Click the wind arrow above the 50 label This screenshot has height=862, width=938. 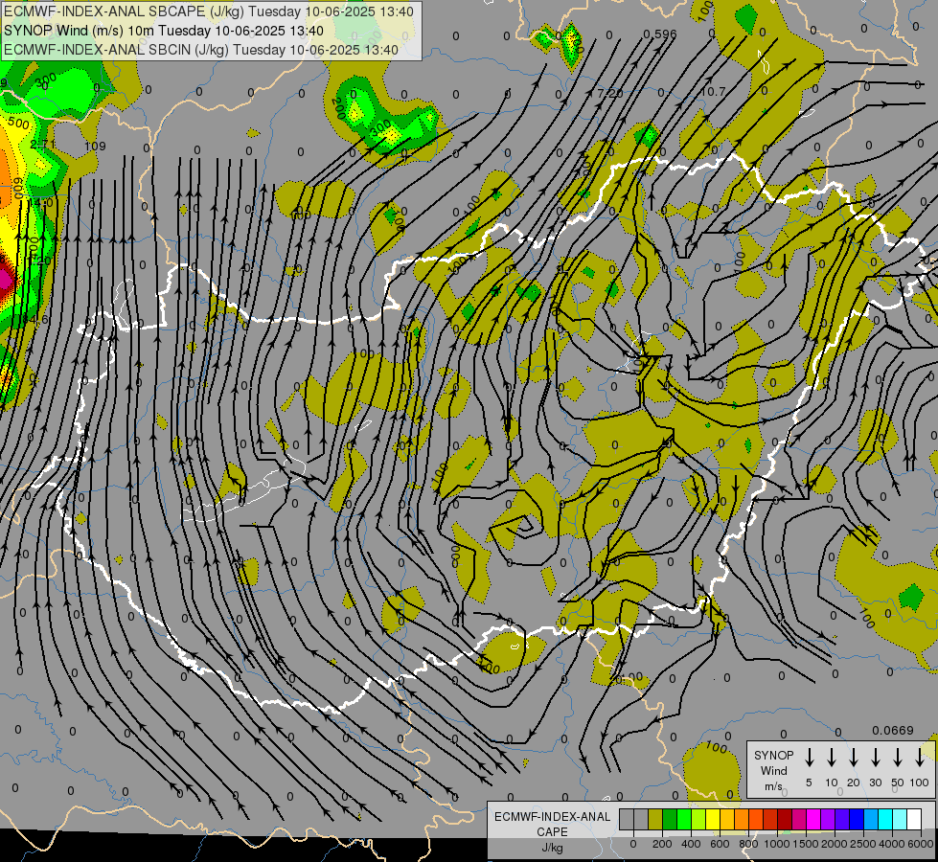click(898, 757)
